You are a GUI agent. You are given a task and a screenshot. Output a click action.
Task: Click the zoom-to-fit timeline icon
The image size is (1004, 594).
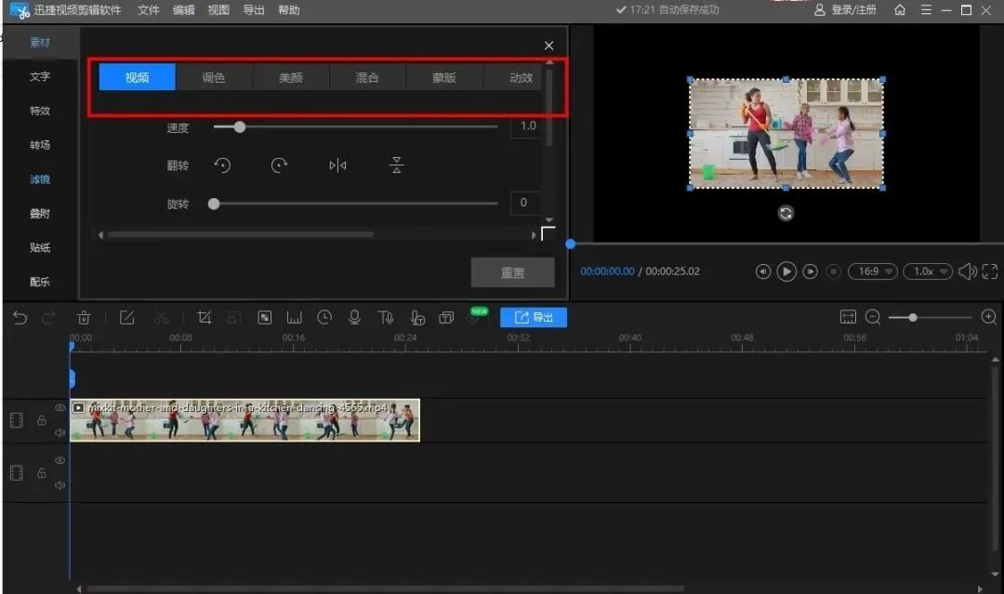(x=848, y=318)
